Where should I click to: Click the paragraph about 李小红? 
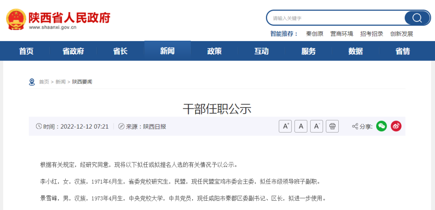click(x=180, y=182)
